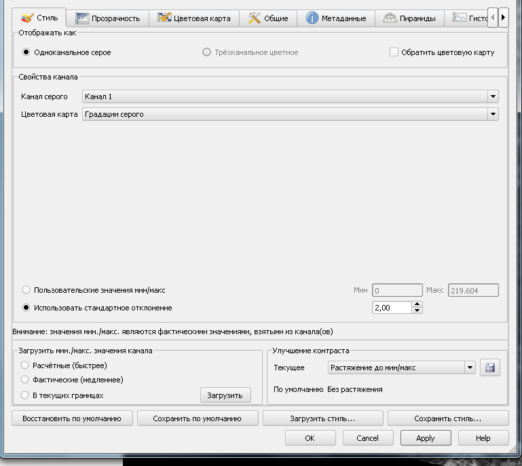
Task: Click the Metadata info icon
Action: pyautogui.click(x=312, y=18)
